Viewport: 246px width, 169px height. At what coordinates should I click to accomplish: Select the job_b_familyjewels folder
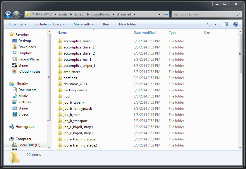click(x=78, y=109)
